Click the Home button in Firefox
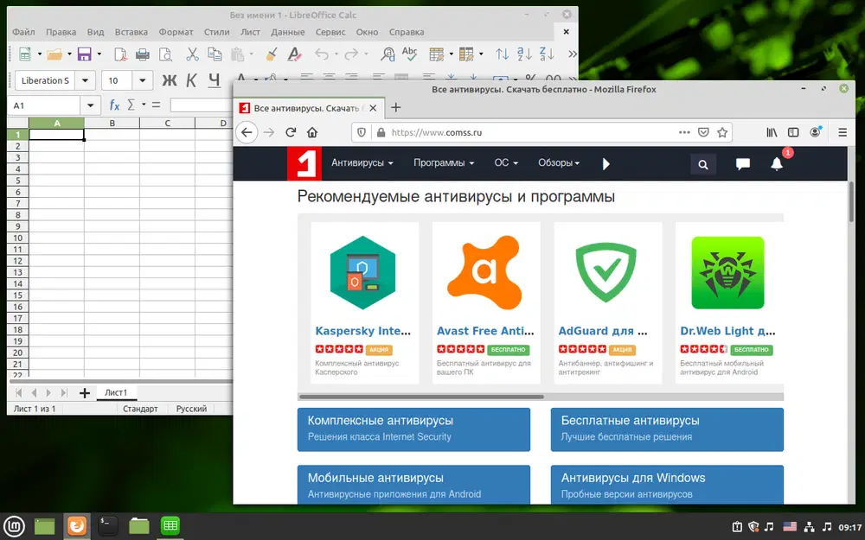Screen dimensions: 865x540 point(312,132)
